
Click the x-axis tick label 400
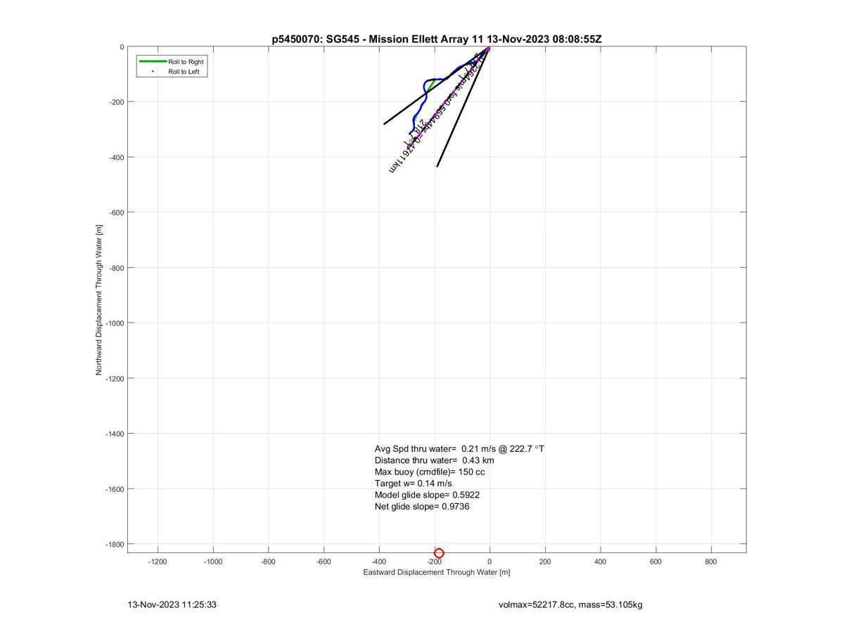(x=600, y=562)
